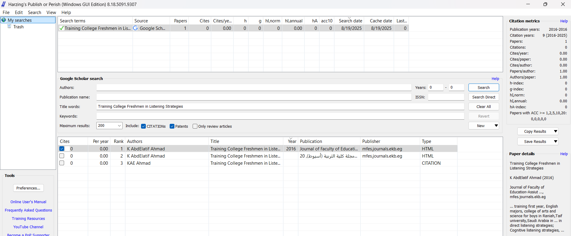Sort results by Cites column header
The height and width of the screenshot is (236, 571).
point(73,141)
